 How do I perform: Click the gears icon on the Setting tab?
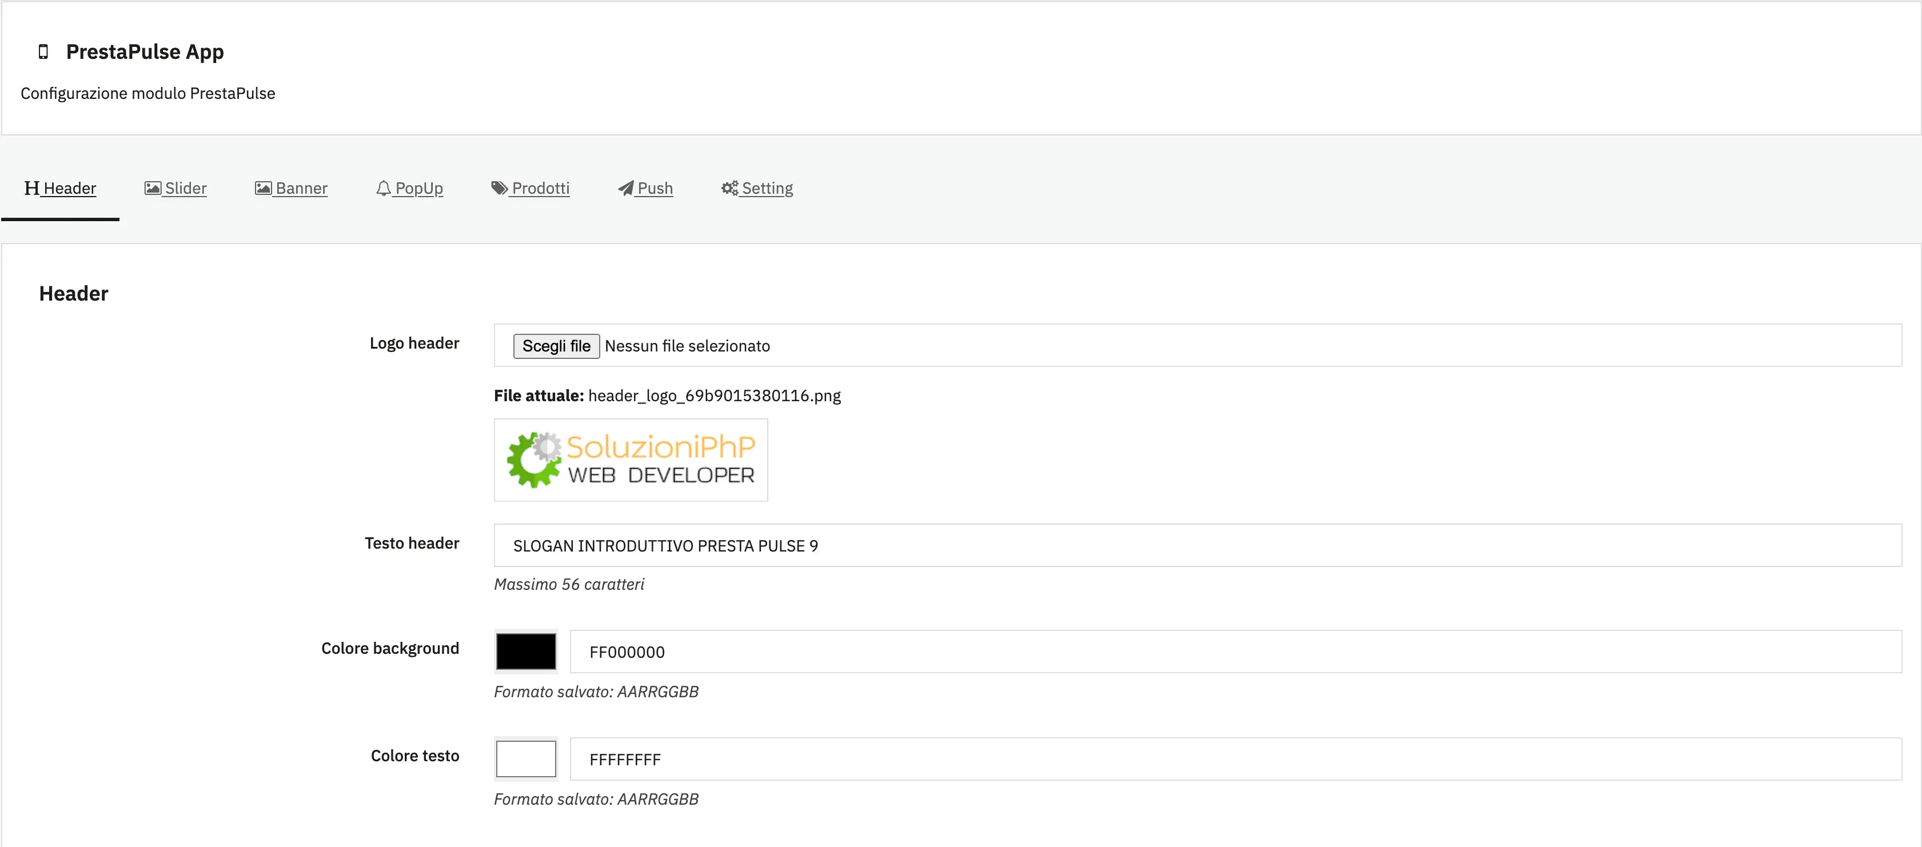pos(729,188)
